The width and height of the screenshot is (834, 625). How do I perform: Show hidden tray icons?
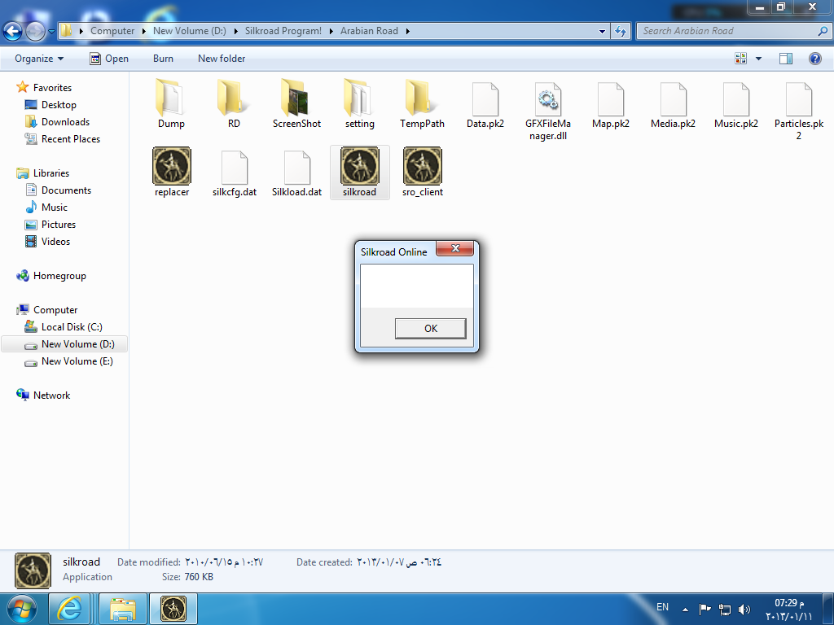pos(686,610)
